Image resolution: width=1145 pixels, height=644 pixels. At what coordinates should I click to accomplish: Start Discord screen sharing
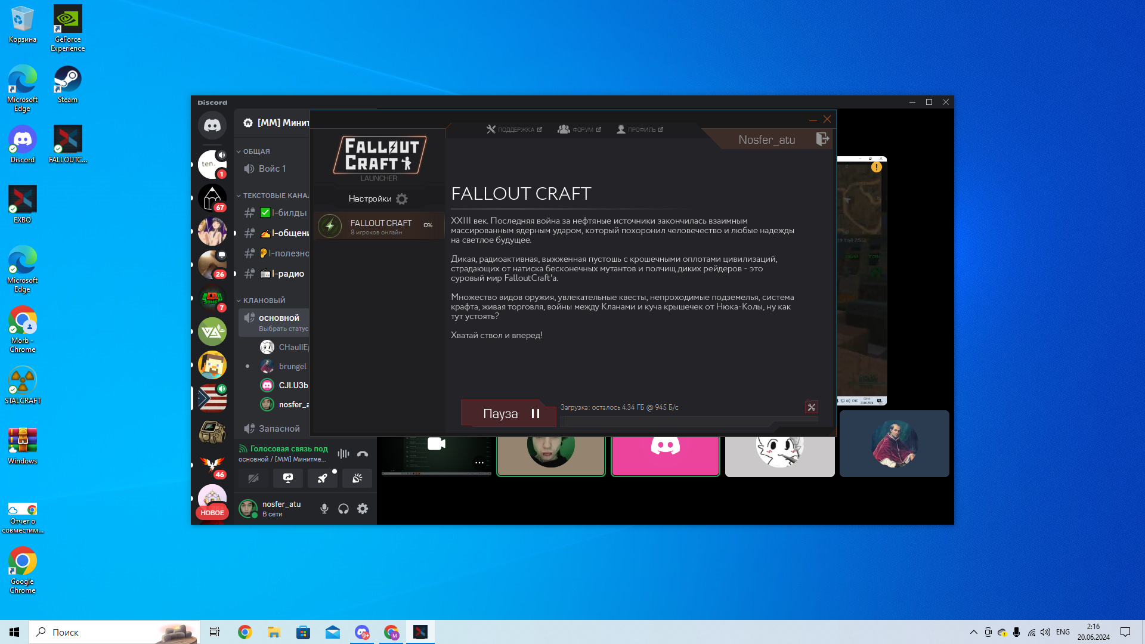(x=288, y=478)
